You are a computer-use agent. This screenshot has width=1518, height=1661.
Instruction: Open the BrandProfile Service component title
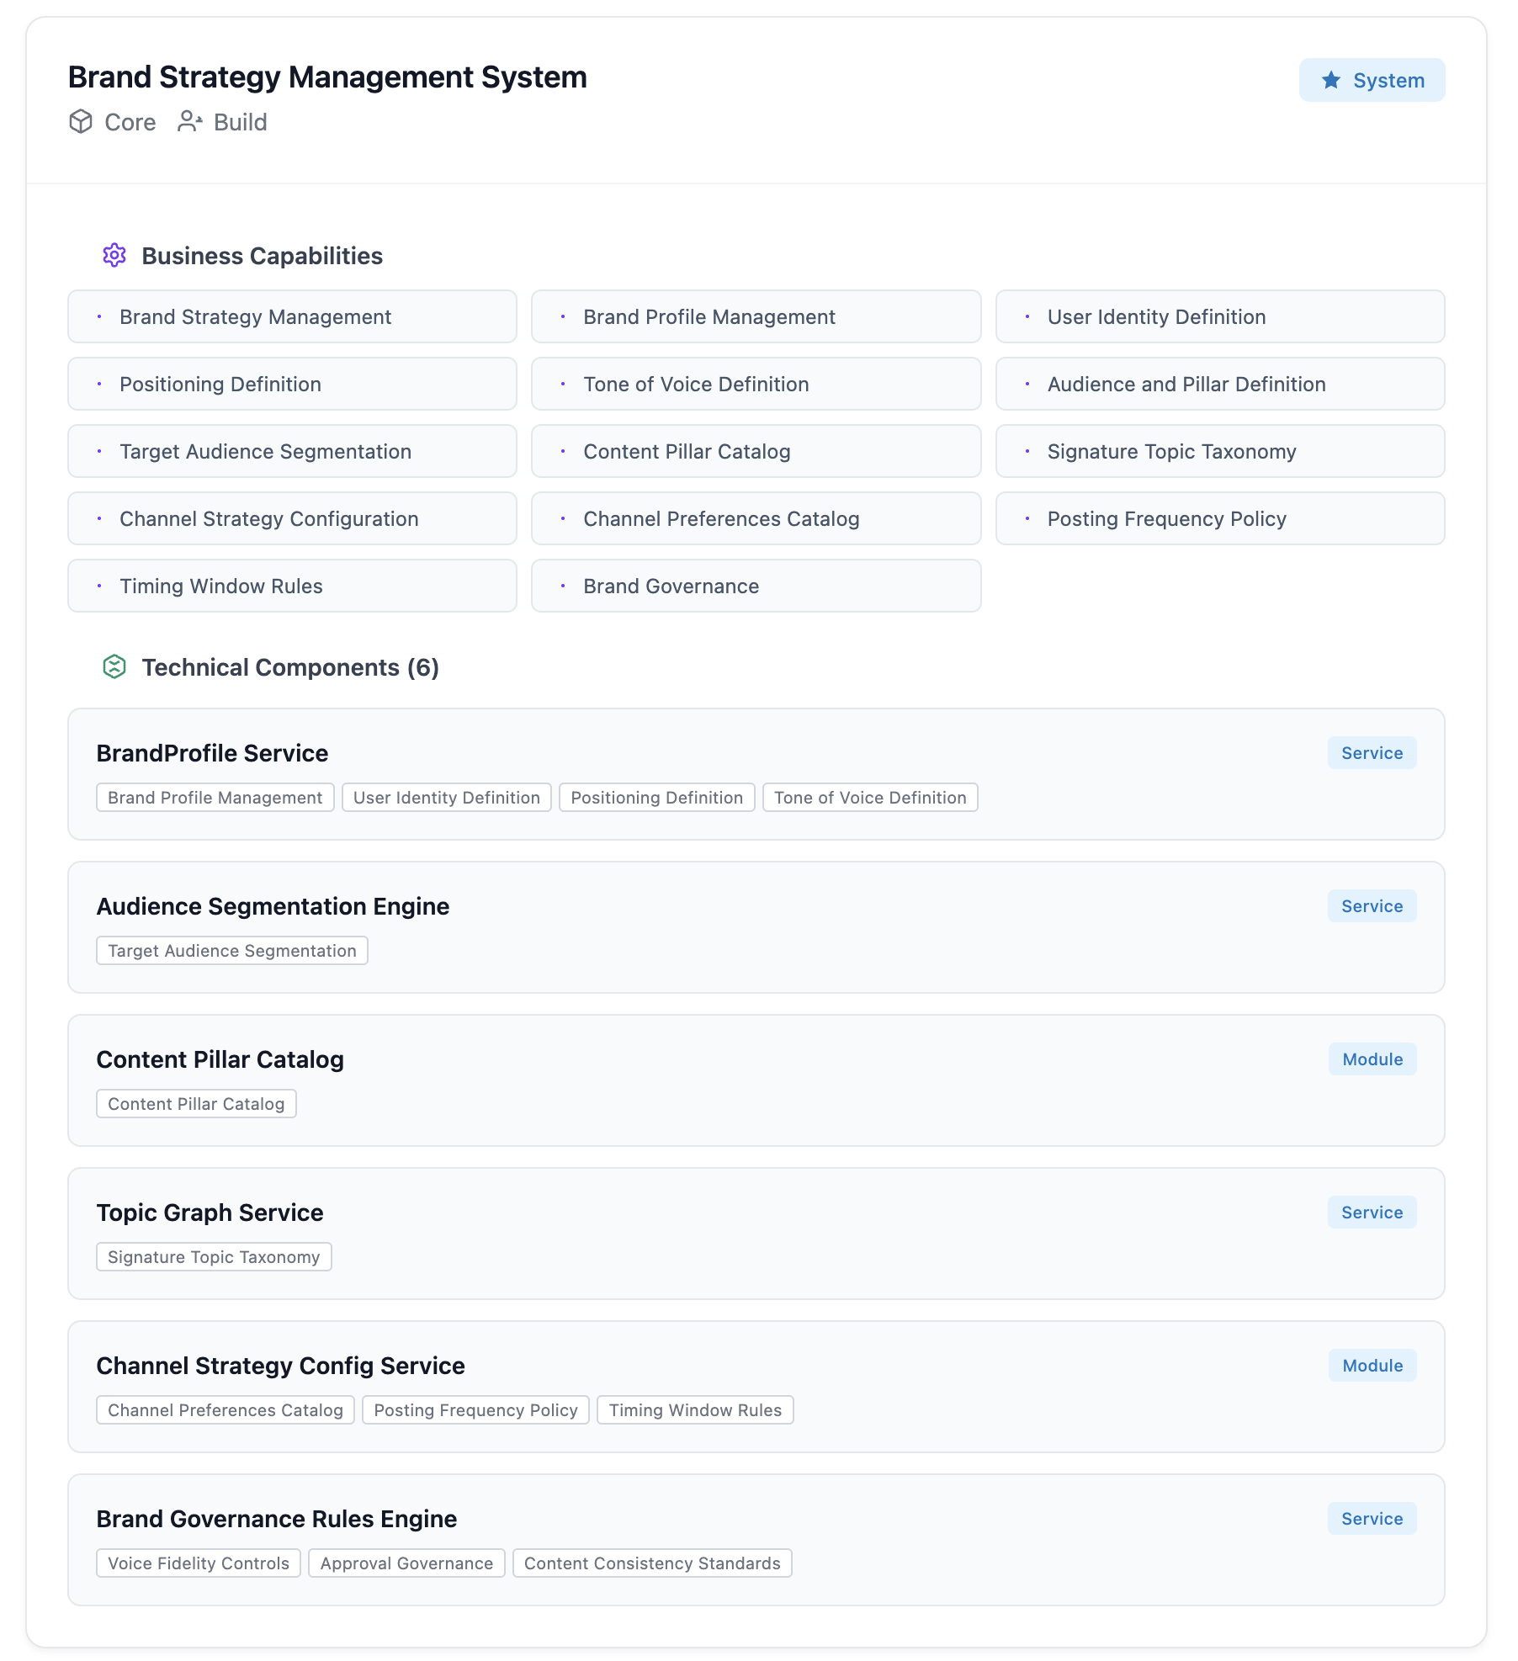pos(212,753)
